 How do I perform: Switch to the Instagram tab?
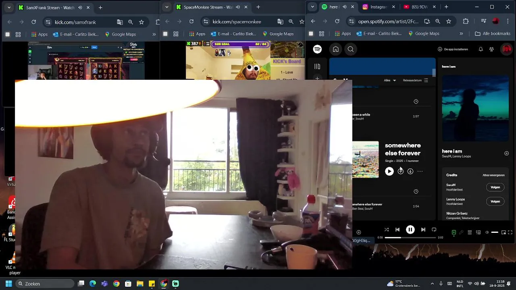click(379, 7)
